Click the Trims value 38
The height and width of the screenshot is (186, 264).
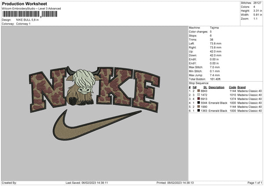(212, 39)
